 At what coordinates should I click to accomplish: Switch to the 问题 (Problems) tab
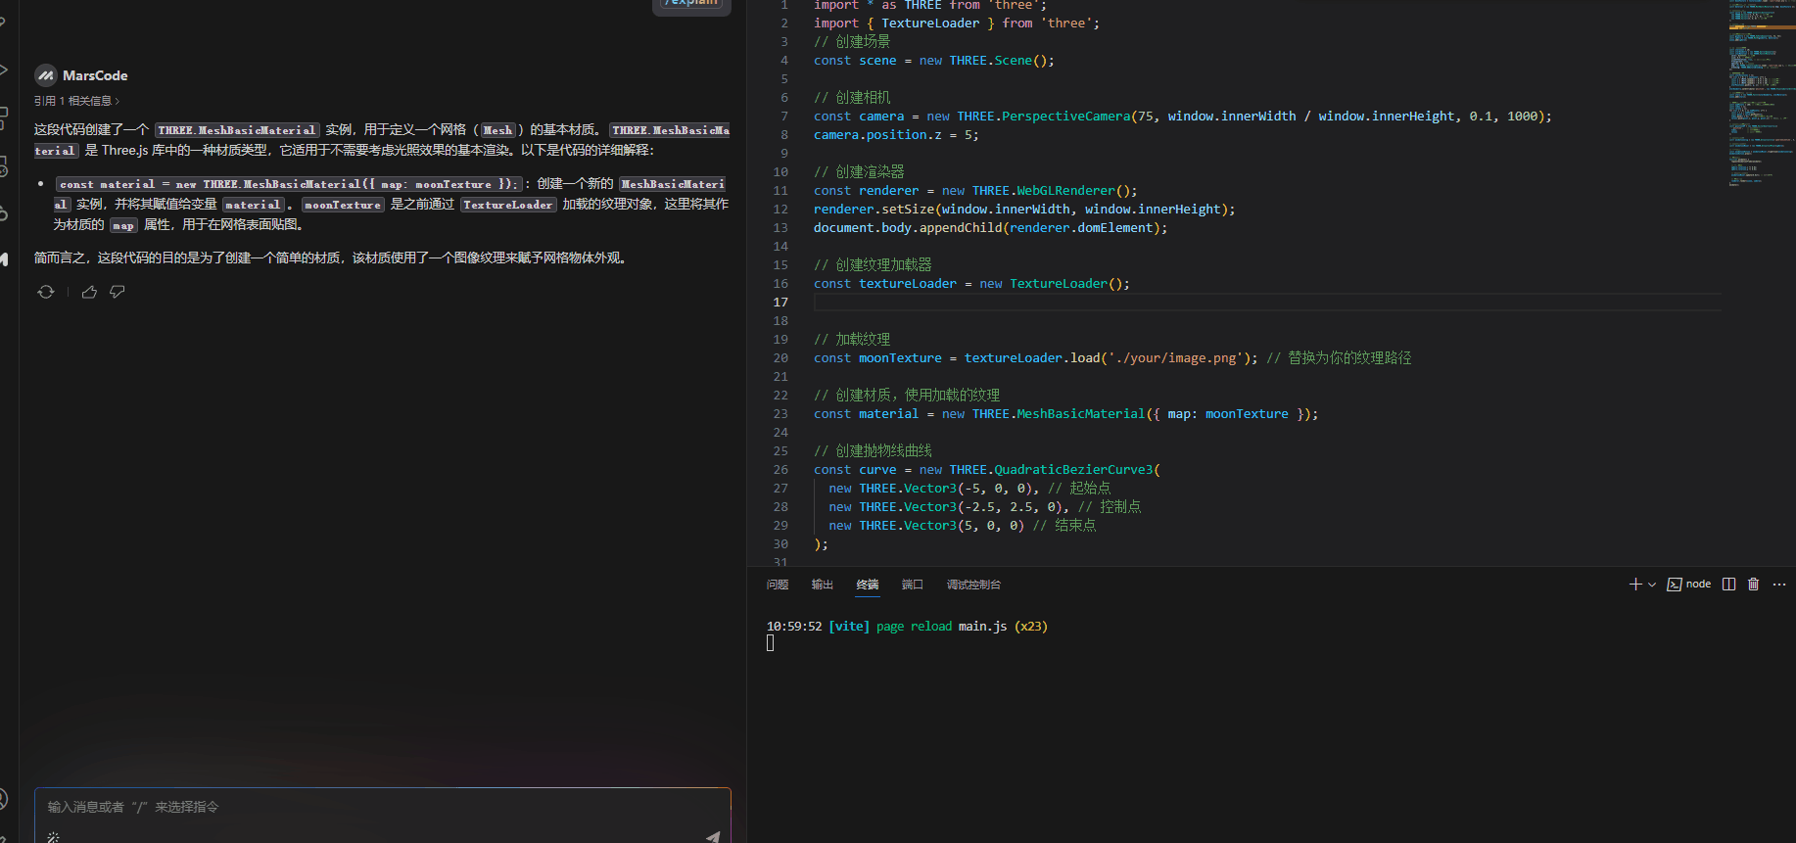click(778, 585)
